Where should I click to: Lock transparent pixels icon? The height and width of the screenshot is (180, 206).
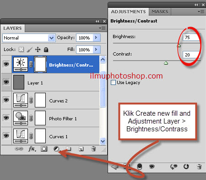point(21,49)
